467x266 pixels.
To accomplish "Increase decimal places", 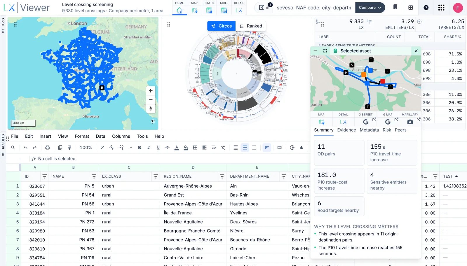I will pyautogui.click(x=121, y=148).
